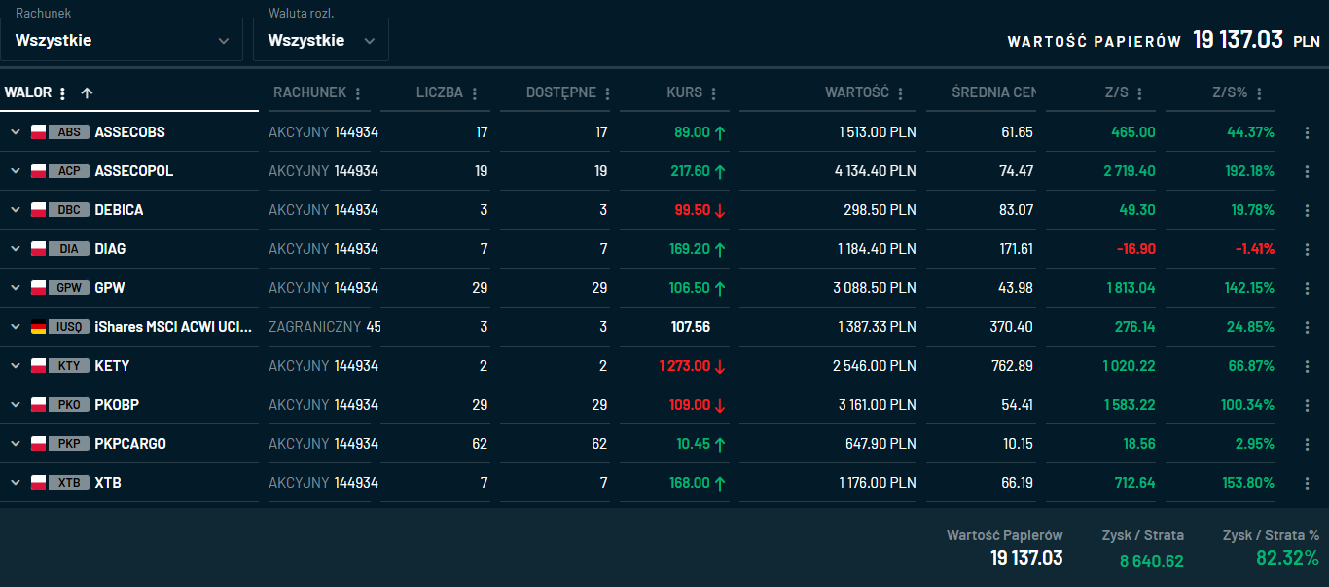Click PKOBP value 3 161.00 PLN
Viewport: 1329px width, 587px height.
tap(876, 405)
